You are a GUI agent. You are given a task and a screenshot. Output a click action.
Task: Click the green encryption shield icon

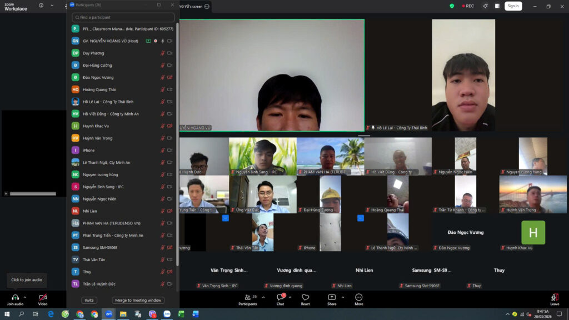(452, 6)
